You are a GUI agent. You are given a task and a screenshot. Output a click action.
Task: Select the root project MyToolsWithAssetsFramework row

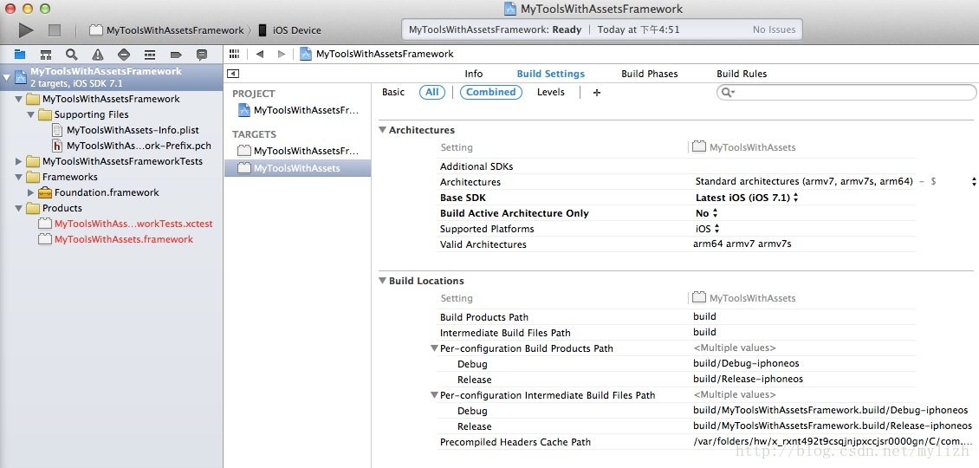pos(111,77)
